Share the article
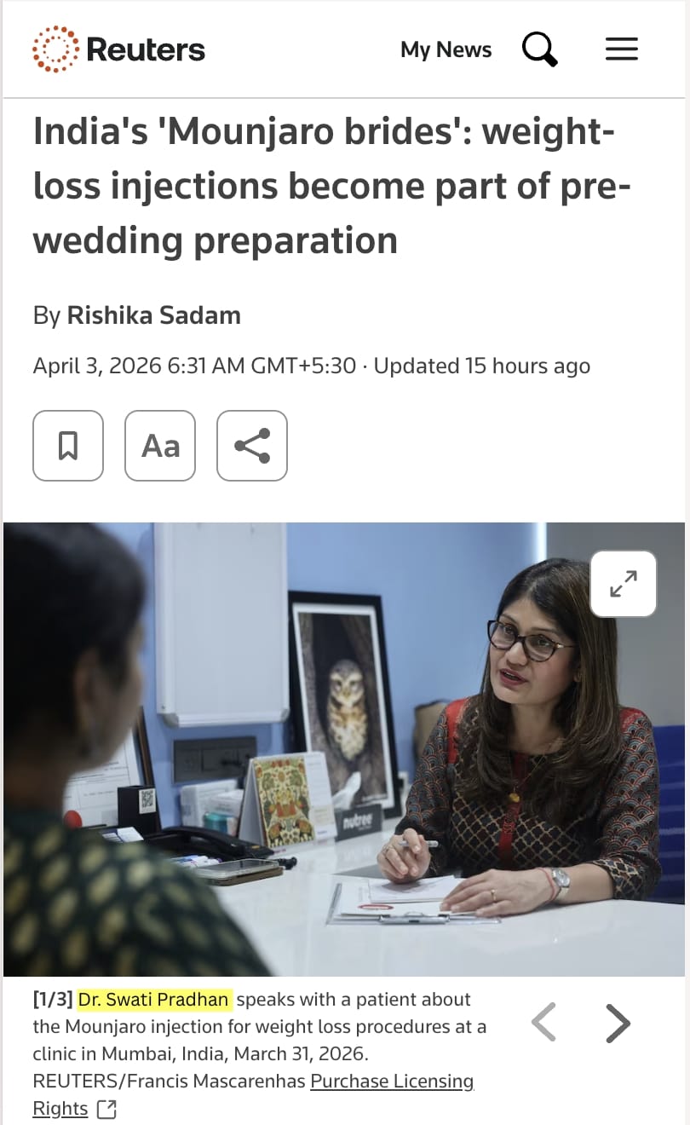This screenshot has height=1125, width=690. pos(252,446)
